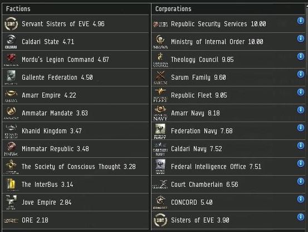
Task: Open the Sarum Family info icon
Action: coord(301,74)
